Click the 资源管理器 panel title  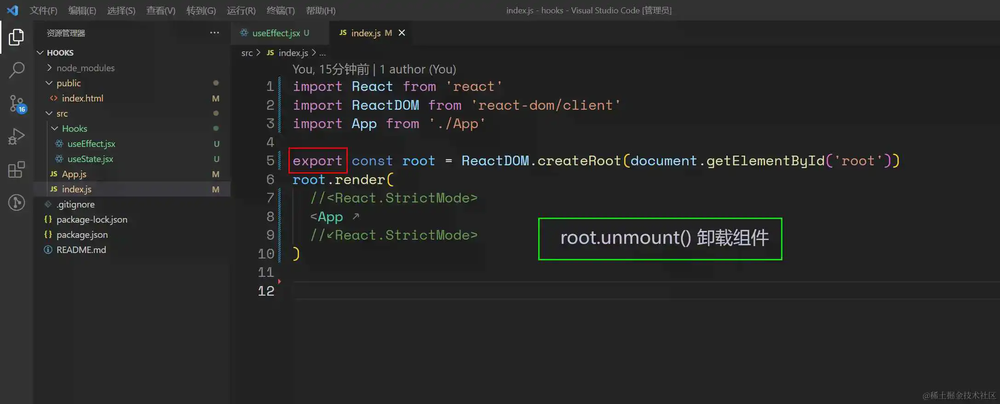(x=66, y=33)
